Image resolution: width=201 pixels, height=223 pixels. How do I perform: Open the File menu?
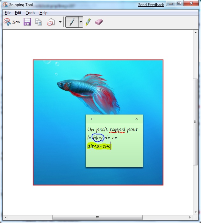tap(8, 13)
